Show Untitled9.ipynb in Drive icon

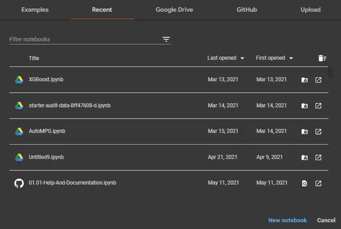305,157
